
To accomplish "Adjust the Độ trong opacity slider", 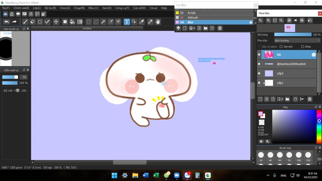I will 293,35.
